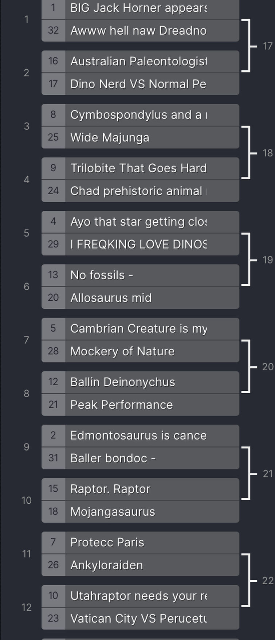Select 'Trilobite That Goes Hard' entry
This screenshot has height=640, width=275.
click(140, 168)
